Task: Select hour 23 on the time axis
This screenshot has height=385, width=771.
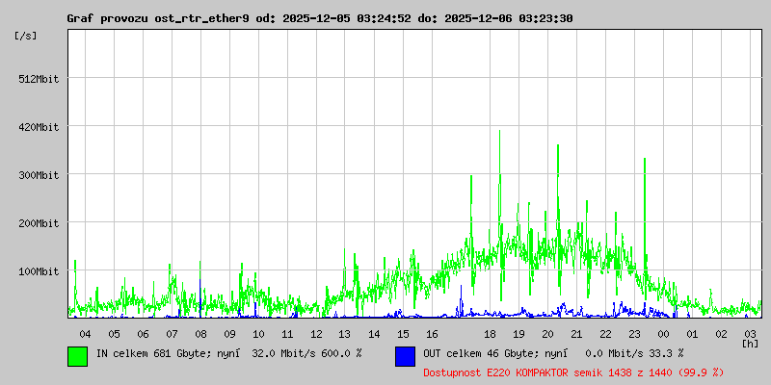Action: click(x=634, y=333)
